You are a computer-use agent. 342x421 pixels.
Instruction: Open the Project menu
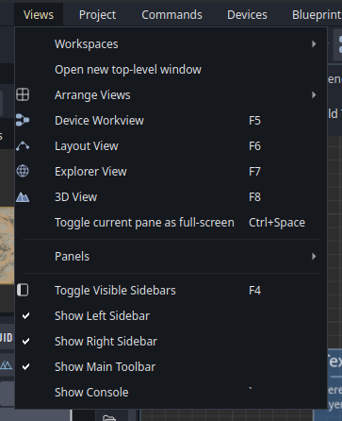[x=97, y=15]
